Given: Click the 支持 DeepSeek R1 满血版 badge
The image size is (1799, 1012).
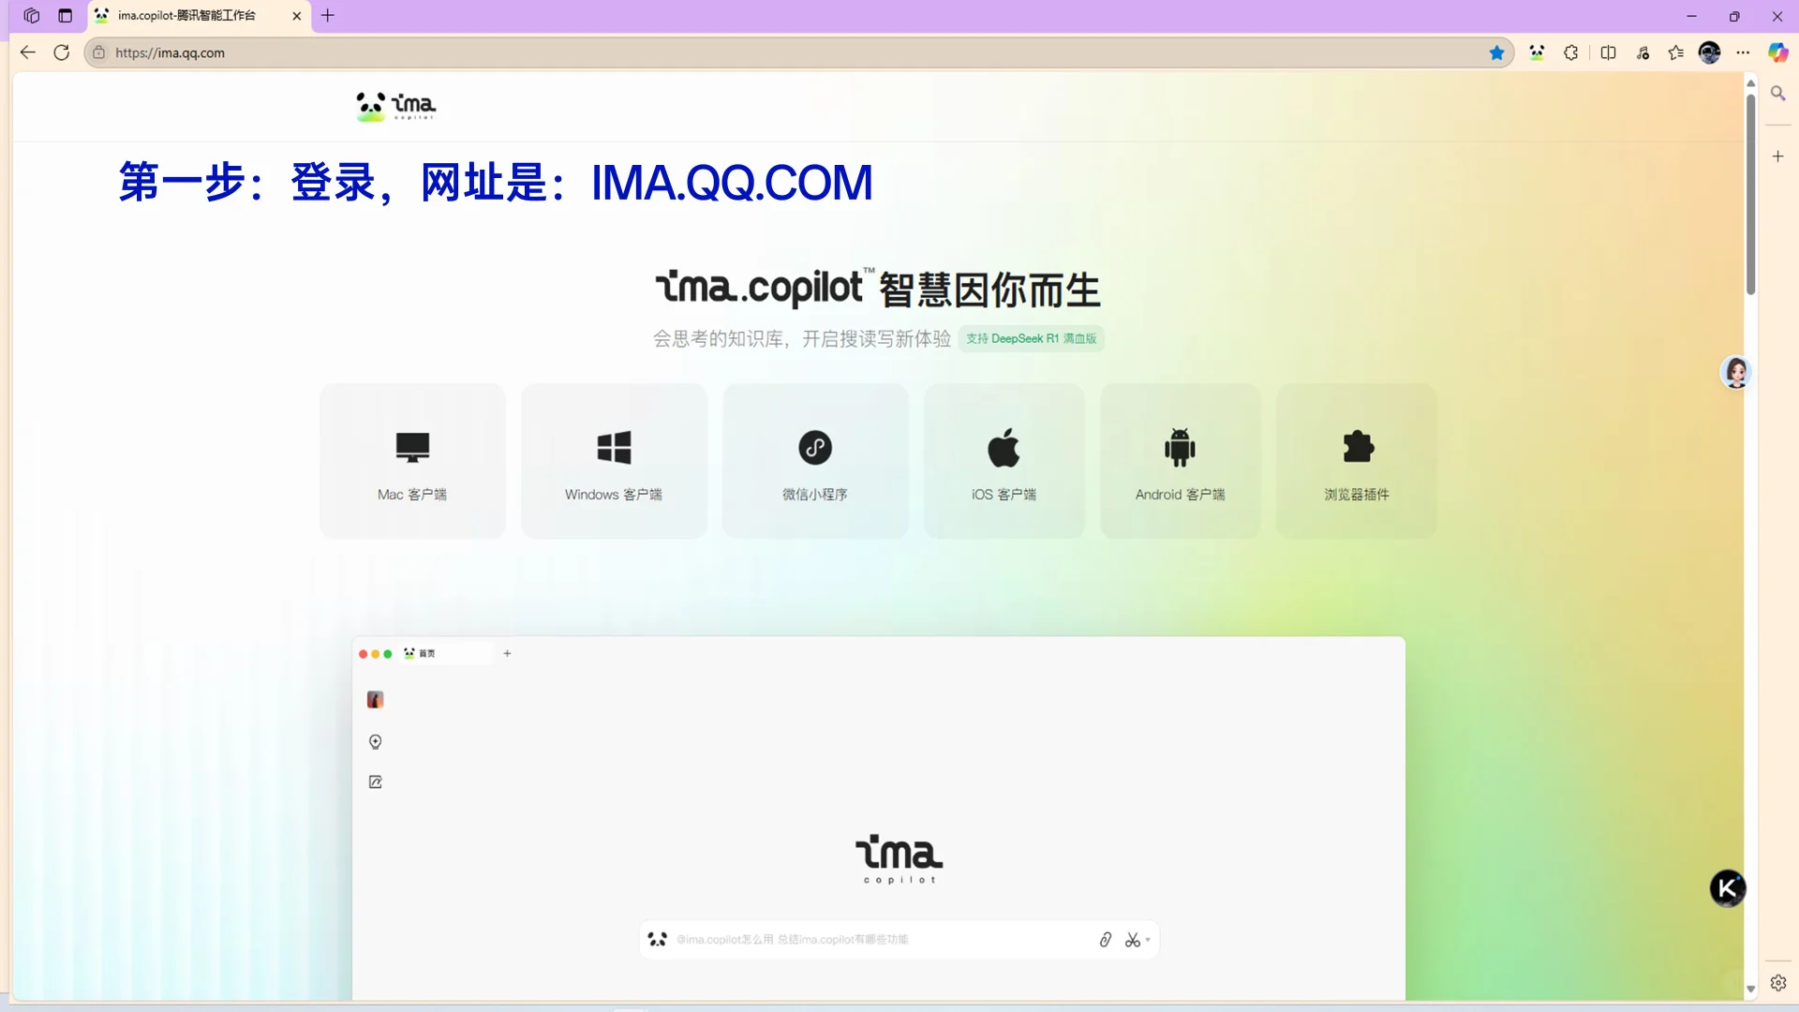Looking at the screenshot, I should tap(1031, 338).
